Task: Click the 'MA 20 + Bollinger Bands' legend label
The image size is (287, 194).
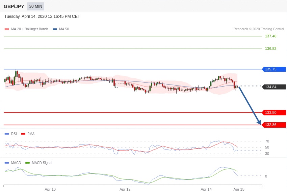Action: click(x=30, y=29)
